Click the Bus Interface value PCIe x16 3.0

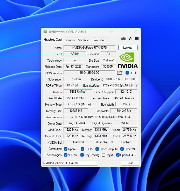tap(118, 85)
